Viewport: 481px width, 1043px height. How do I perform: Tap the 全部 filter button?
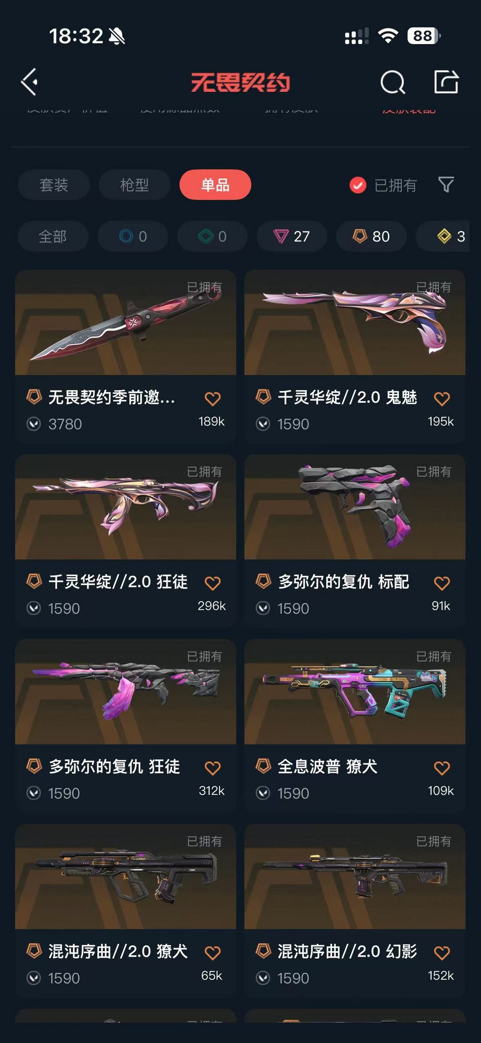(x=53, y=236)
